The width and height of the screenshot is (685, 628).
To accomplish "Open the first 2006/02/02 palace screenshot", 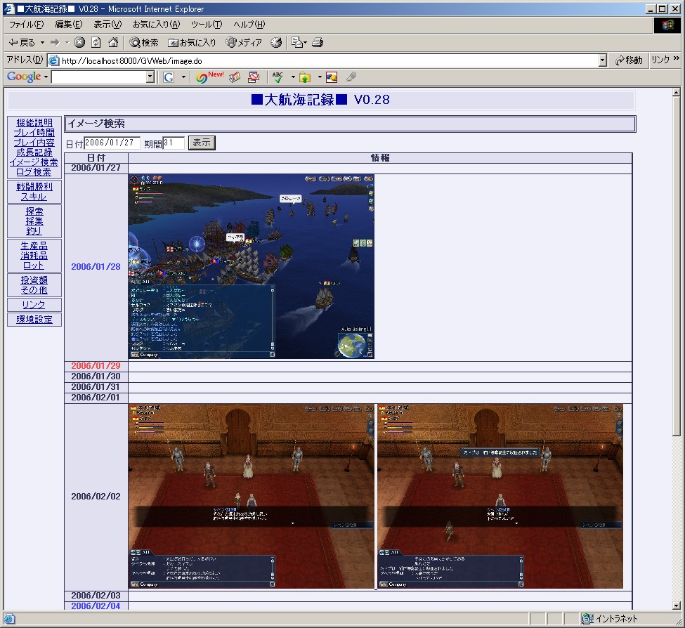I will 252,496.
